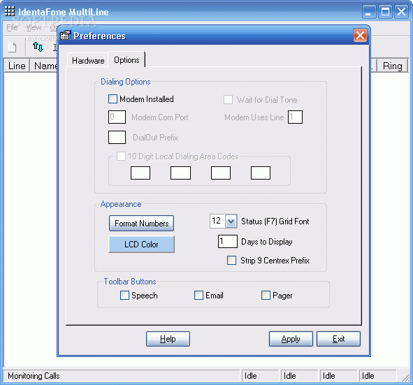Click the up-down arrows toolbar icon
The image size is (413, 385).
click(x=38, y=47)
